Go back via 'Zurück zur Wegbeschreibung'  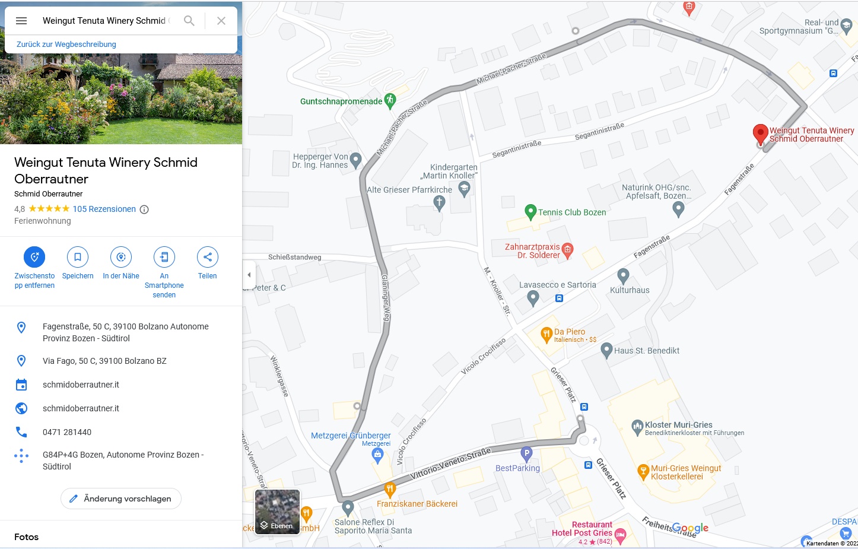point(66,45)
